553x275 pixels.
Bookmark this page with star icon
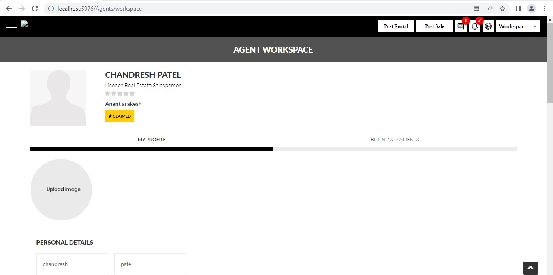coord(502,9)
